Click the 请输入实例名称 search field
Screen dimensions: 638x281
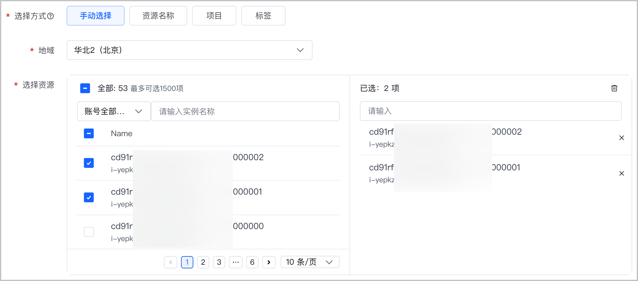pos(245,111)
